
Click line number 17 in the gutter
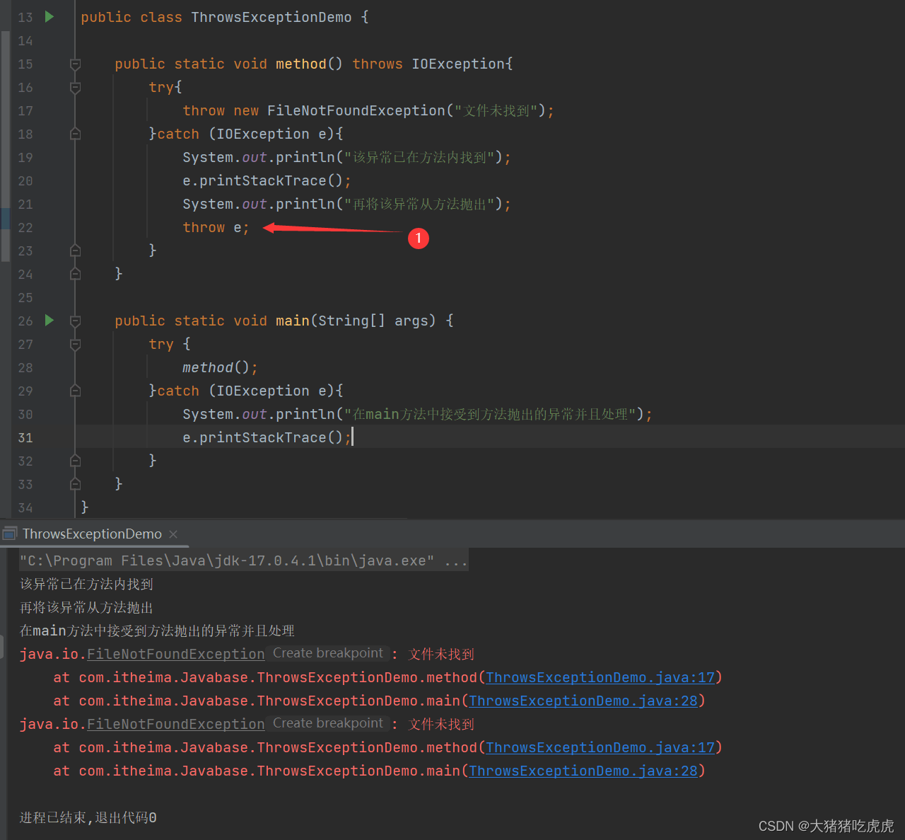25,110
